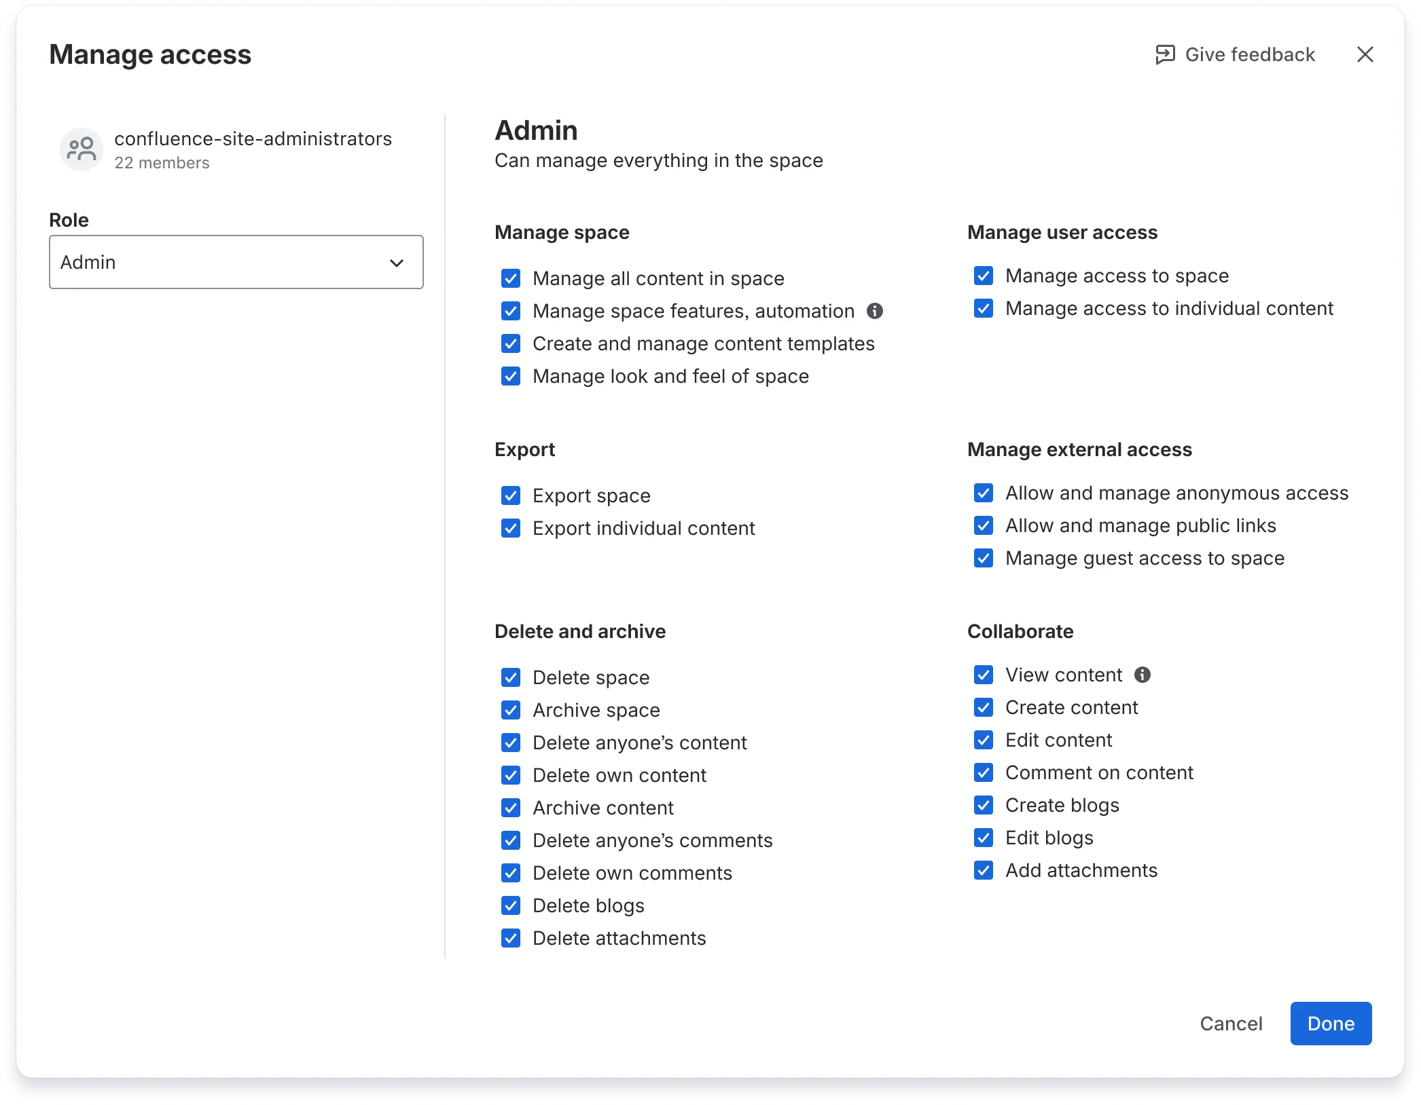Screen dimensions: 1421x1105
Task: Toggle Allow and manage anonymous access
Action: [984, 493]
